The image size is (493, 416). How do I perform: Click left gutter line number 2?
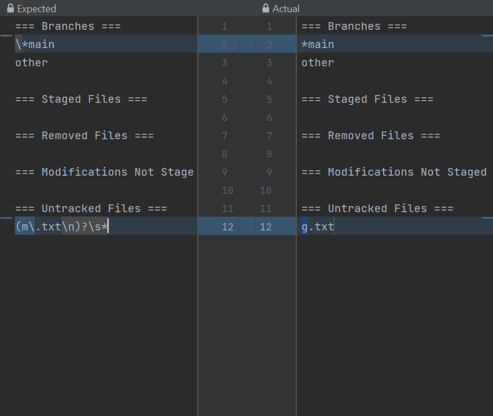point(224,45)
